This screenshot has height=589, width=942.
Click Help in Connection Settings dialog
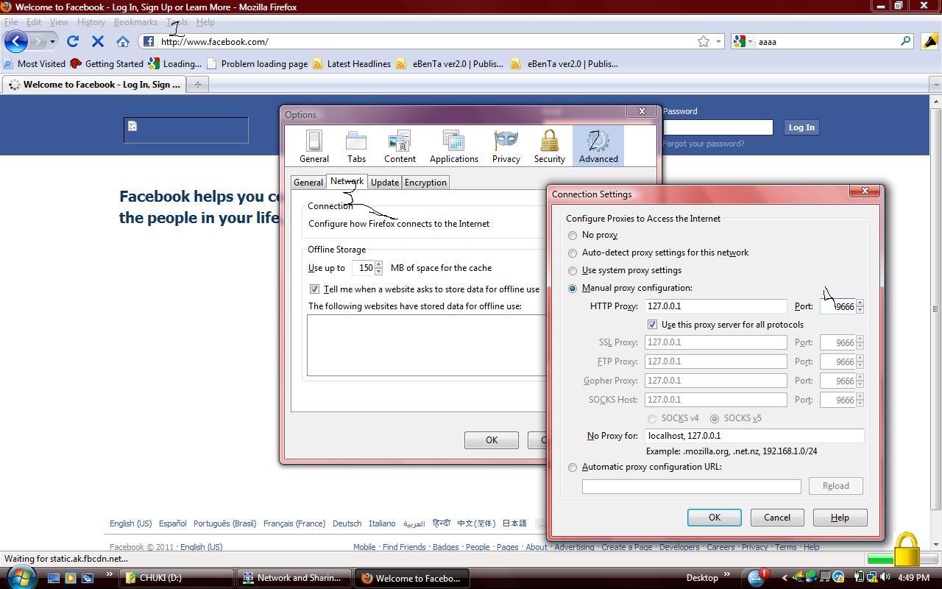coord(840,518)
